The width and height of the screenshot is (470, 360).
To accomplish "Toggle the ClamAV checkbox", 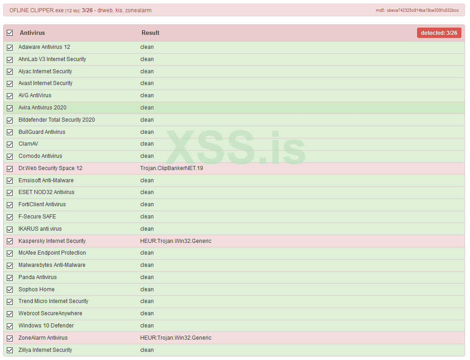I will click(9, 144).
